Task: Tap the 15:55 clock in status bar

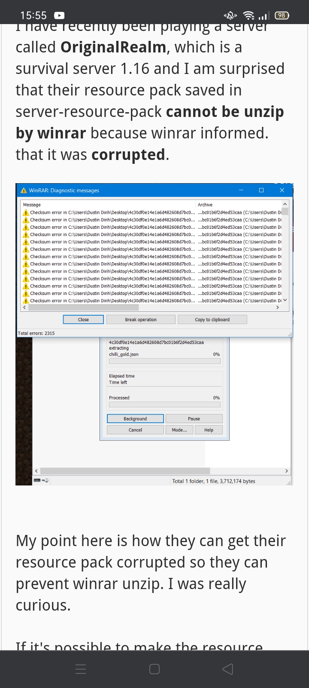Action: point(33,15)
